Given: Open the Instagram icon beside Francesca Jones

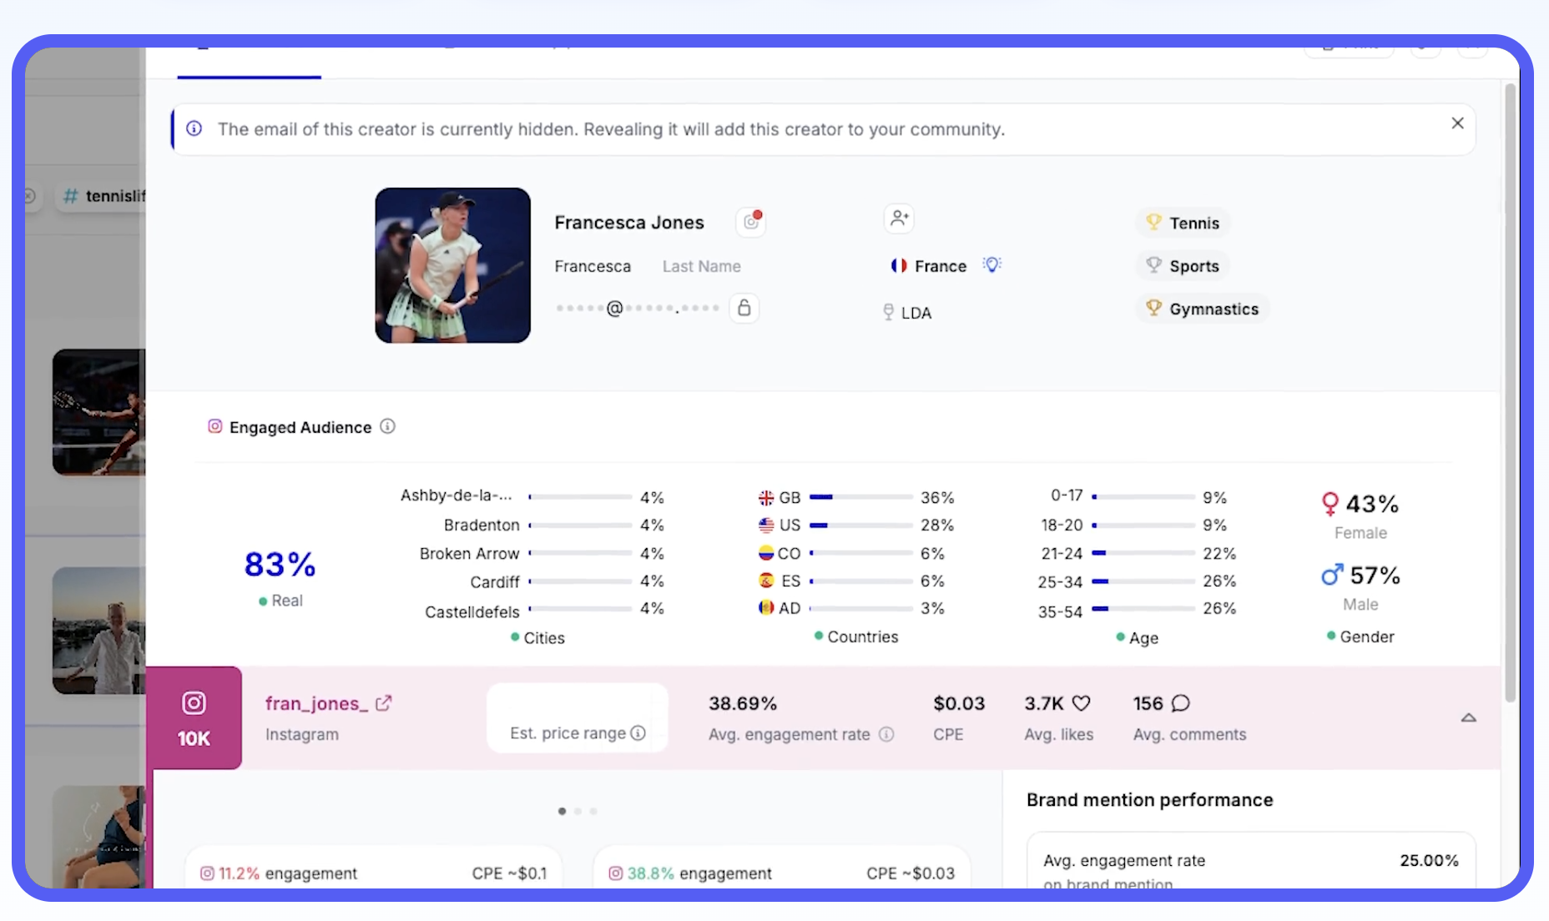Looking at the screenshot, I should click(x=751, y=222).
